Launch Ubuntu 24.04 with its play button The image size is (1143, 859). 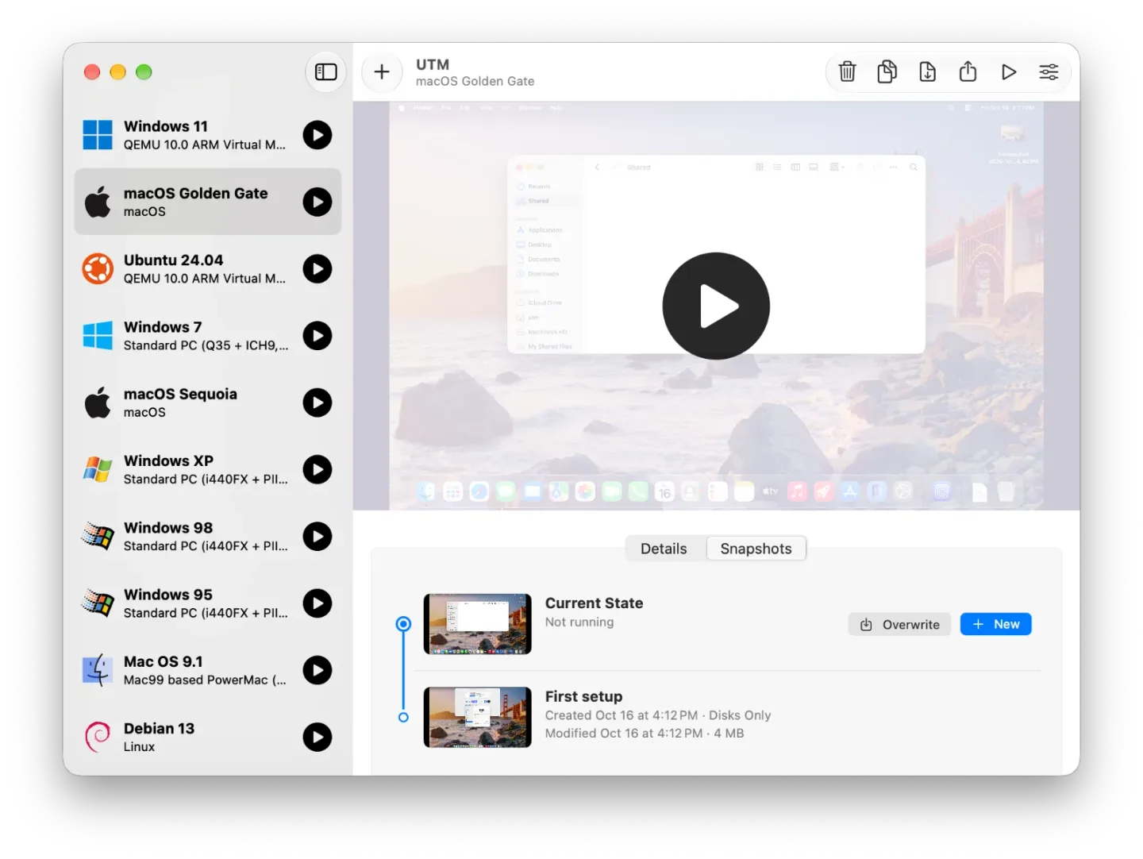[x=317, y=268]
